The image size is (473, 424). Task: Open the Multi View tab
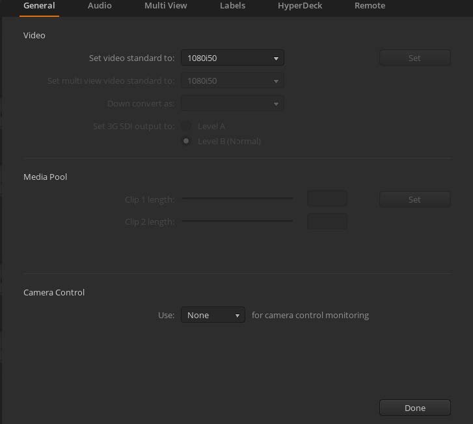click(x=165, y=6)
